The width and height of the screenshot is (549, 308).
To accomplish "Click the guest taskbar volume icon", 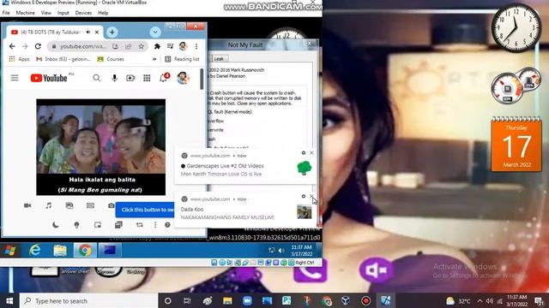I will pos(281,251).
